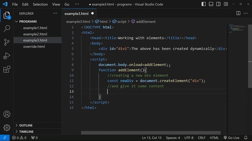
Task: Open example2.html in explorer
Action: point(35,34)
